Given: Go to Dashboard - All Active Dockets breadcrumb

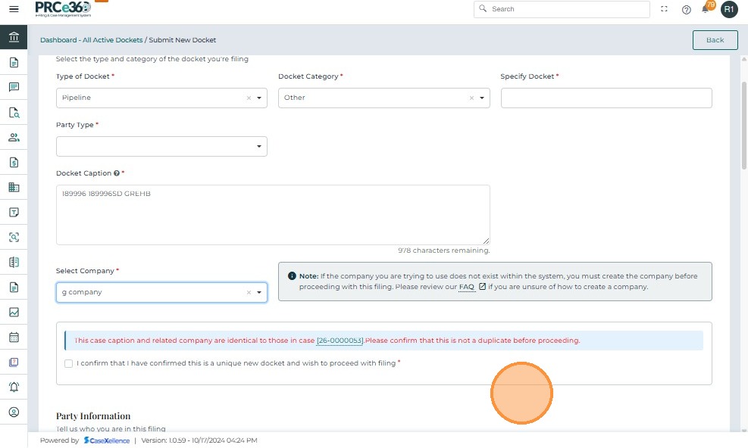Looking at the screenshot, I should [91, 40].
